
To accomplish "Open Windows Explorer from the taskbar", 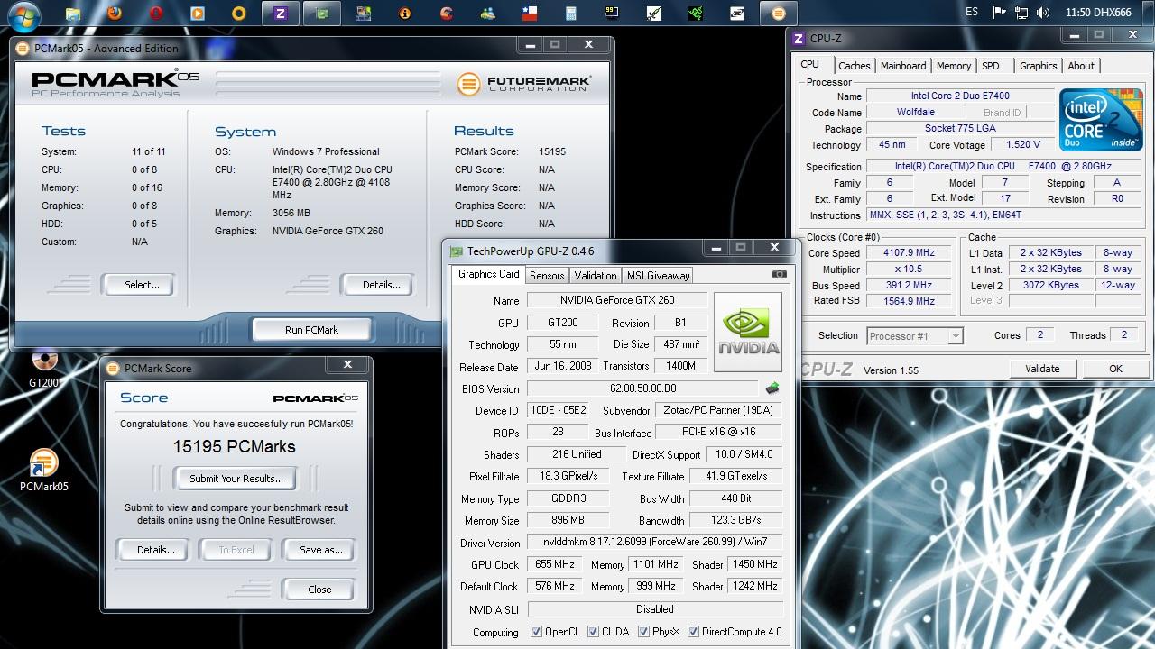I will point(73,14).
